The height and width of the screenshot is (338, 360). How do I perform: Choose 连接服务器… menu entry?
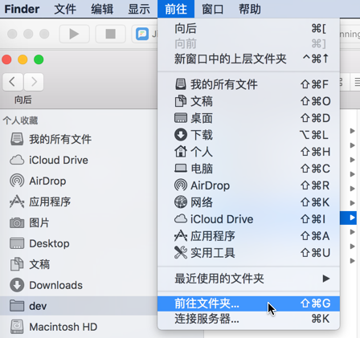248,319
